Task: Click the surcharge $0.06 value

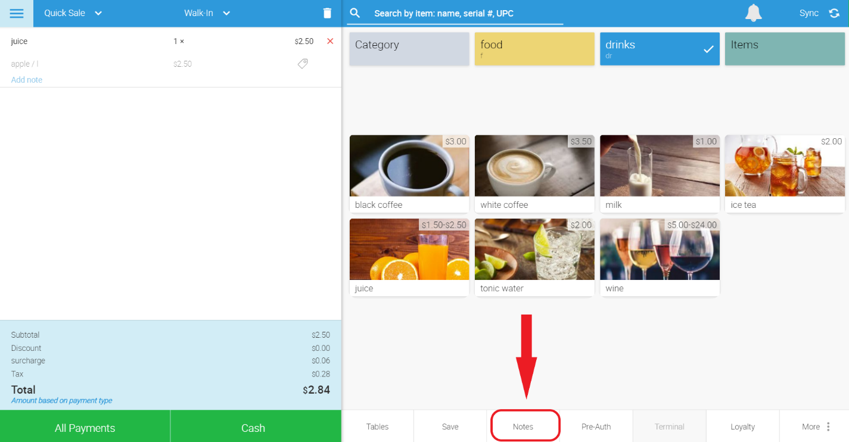Action: point(321,360)
